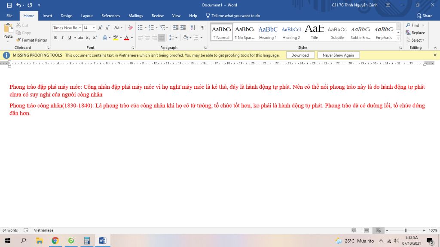The image size is (440, 247).
Task: Open Windows Start menu
Action: 8,241
